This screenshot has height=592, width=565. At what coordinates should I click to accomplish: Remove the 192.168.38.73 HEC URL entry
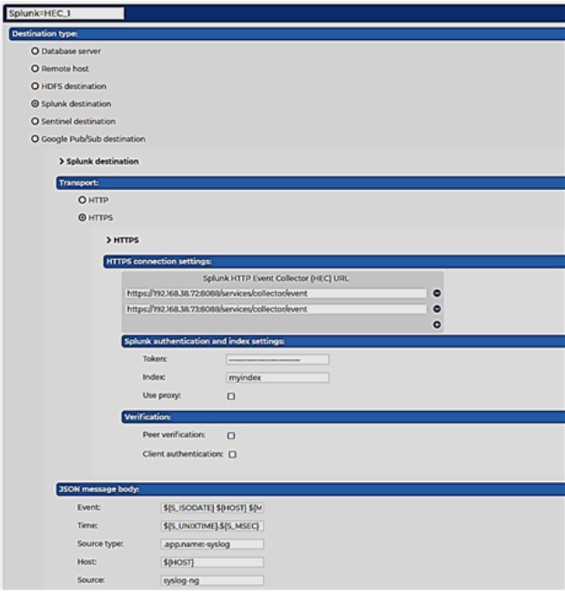[437, 309]
